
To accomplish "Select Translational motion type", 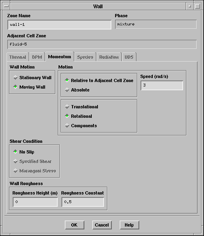I will click(x=82, y=107).
